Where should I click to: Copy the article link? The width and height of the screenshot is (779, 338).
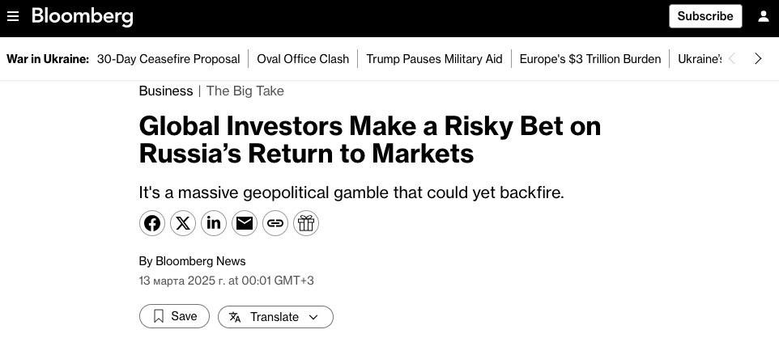[275, 223]
